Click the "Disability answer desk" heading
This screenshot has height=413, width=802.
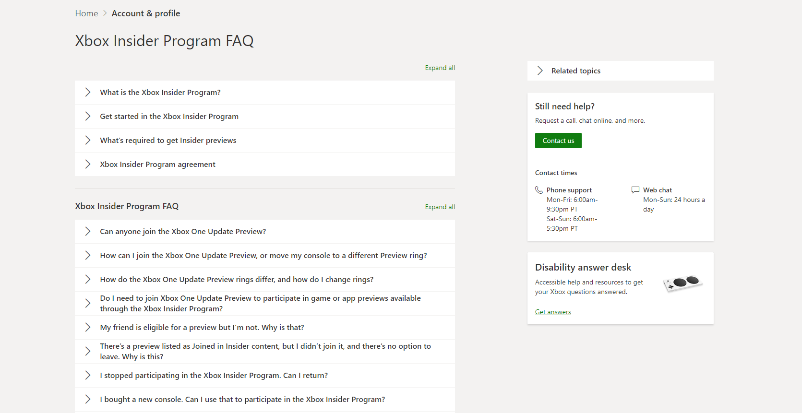click(583, 268)
